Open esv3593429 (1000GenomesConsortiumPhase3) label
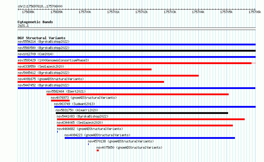Viewport: 264px width, 162px height. pos(53,60)
